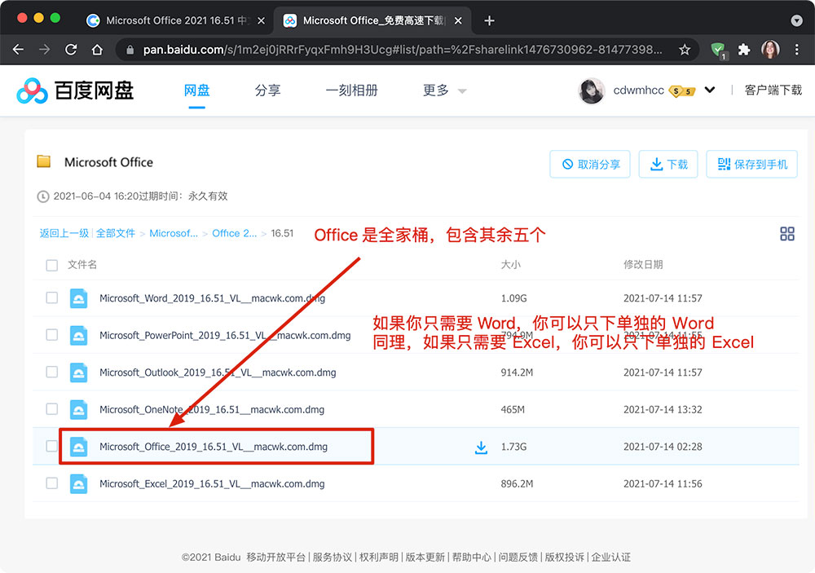The image size is (815, 573).
Task: Close the Microsoft Office 2021 16.51 tab
Action: (x=262, y=21)
